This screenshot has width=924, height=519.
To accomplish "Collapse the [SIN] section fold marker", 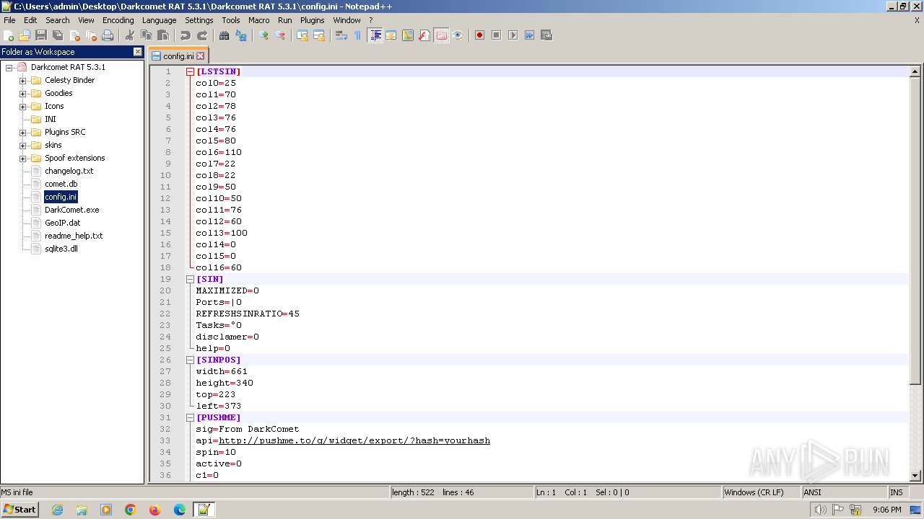I will tap(191, 279).
